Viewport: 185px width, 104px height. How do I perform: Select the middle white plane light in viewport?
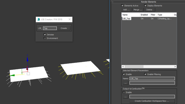[80, 68]
